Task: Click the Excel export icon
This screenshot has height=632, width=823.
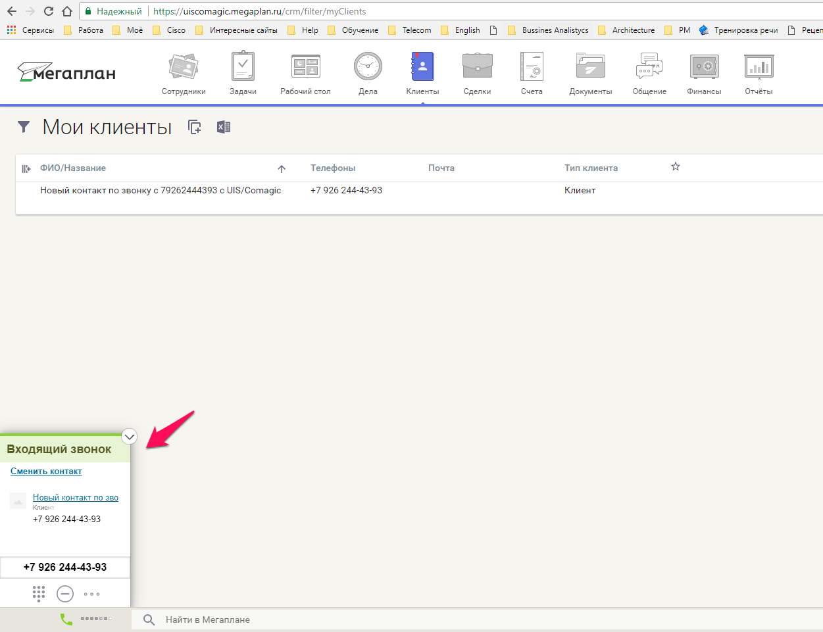Action: [x=224, y=127]
